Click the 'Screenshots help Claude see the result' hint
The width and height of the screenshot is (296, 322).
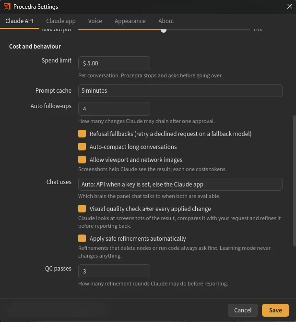(x=152, y=169)
